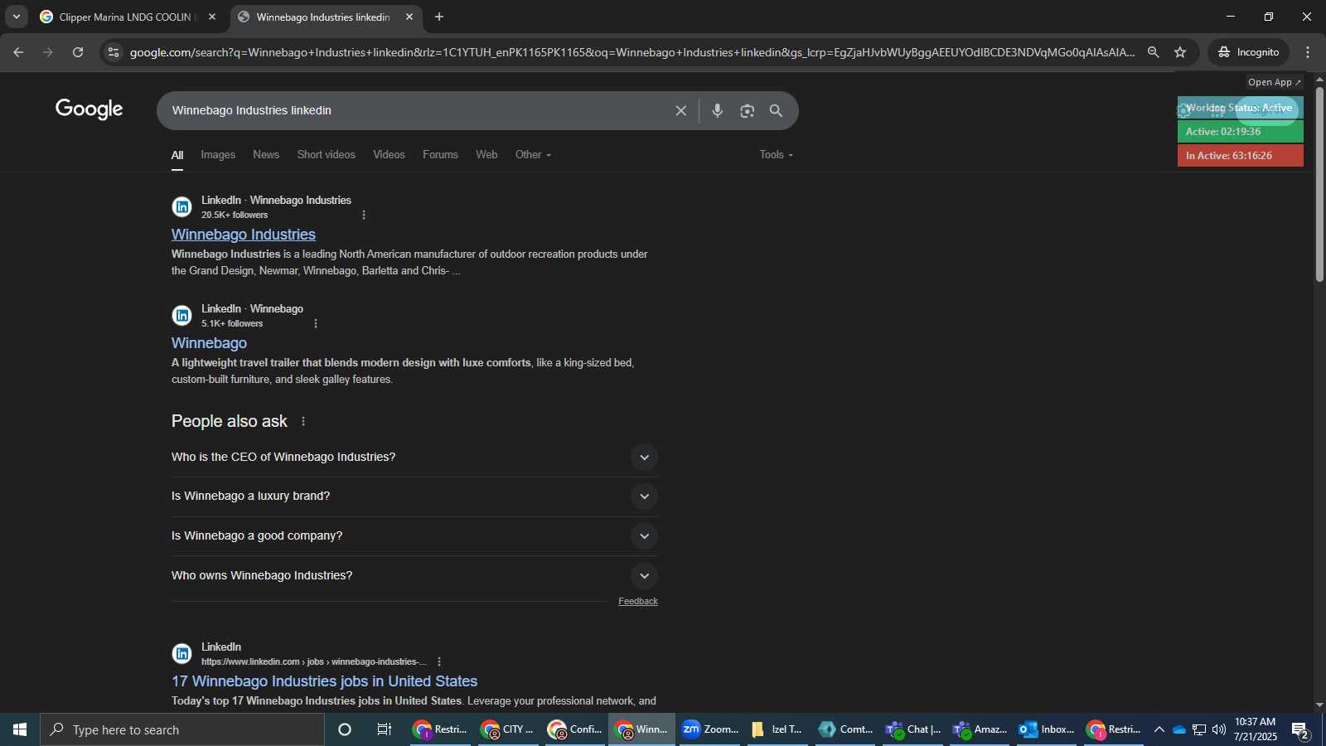1326x746 pixels.
Task: Show hidden system tray icons
Action: [x=1159, y=729]
